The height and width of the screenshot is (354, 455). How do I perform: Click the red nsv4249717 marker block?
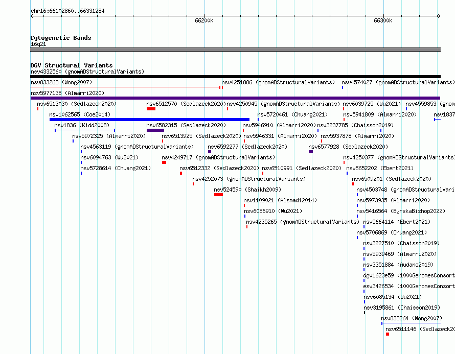[x=164, y=162]
